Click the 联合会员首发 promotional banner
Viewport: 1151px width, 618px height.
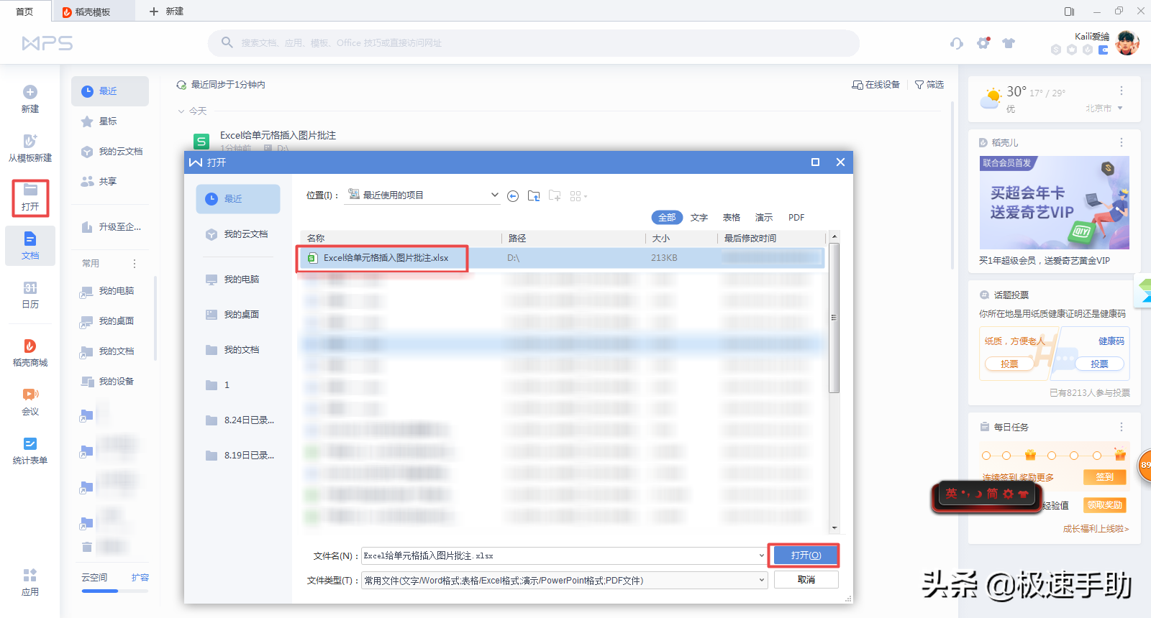1054,203
